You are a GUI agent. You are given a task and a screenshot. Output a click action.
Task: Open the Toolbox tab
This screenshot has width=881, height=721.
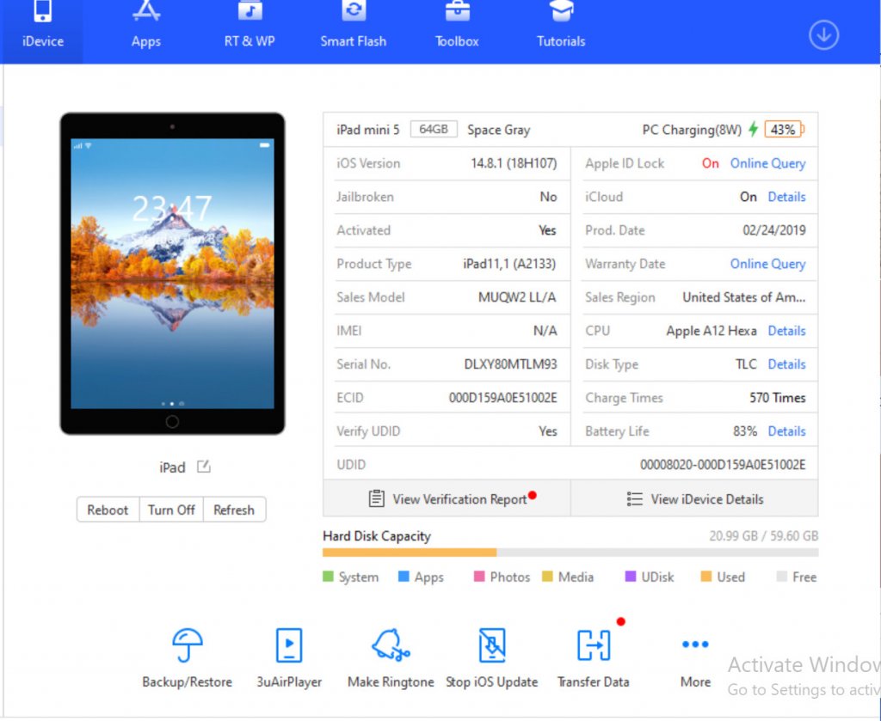[x=458, y=27]
